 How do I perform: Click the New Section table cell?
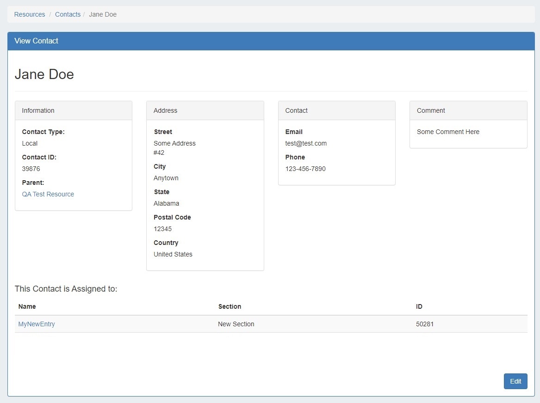(236, 324)
